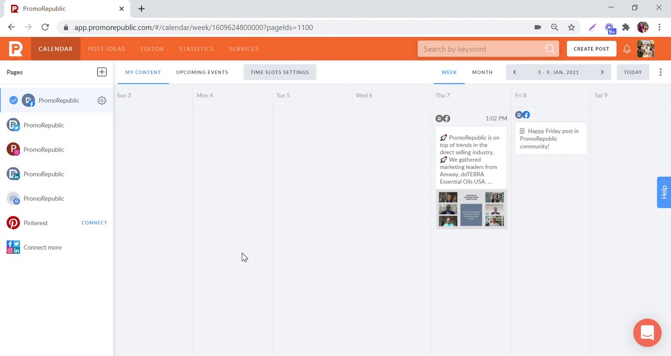This screenshot has width=671, height=356.
Task: Open calendar more options menu
Action: [661, 72]
